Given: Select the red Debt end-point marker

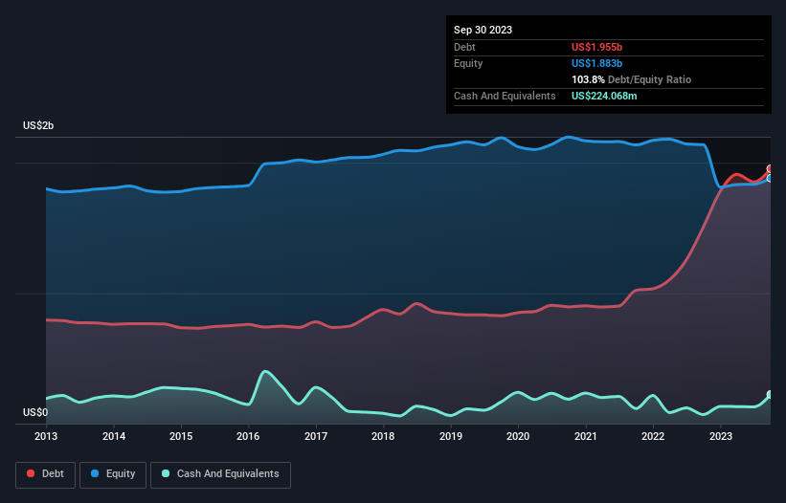Looking at the screenshot, I should 771,168.
